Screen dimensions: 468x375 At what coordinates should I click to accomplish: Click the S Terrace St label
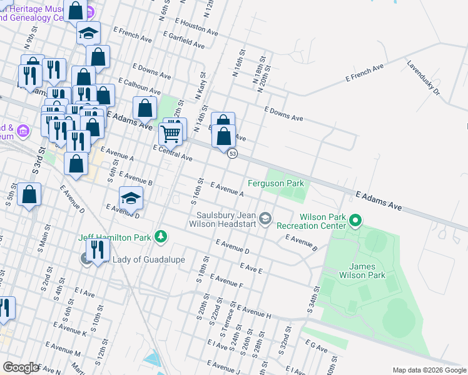tap(228, 319)
